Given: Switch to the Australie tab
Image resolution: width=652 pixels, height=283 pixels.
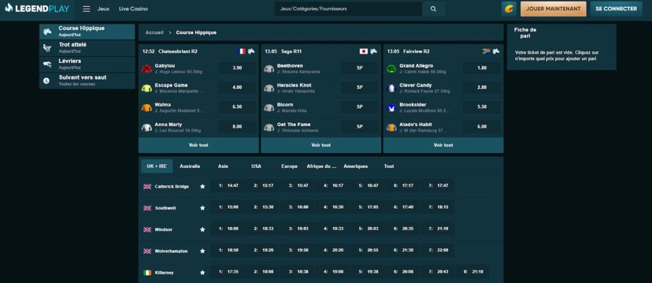Looking at the screenshot, I should [190, 166].
